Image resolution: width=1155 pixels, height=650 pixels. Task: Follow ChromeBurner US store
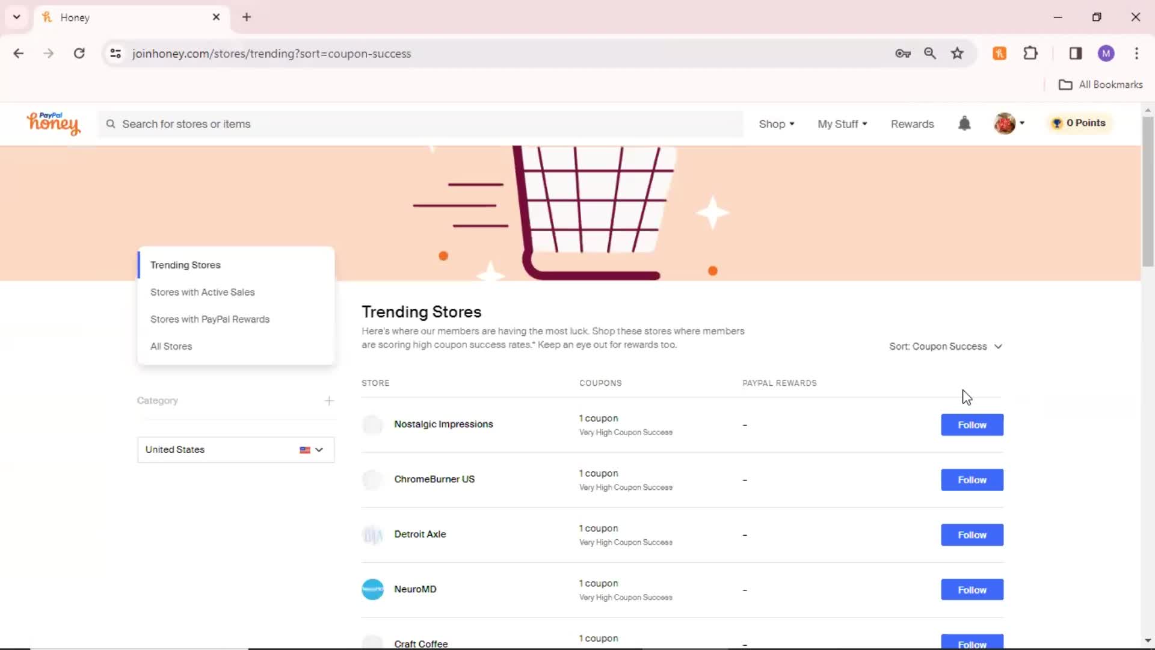972,480
